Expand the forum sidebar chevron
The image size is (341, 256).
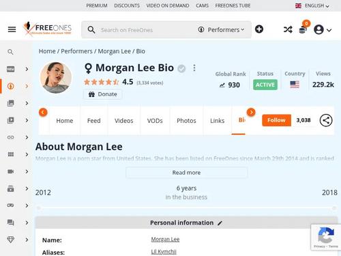[27, 223]
